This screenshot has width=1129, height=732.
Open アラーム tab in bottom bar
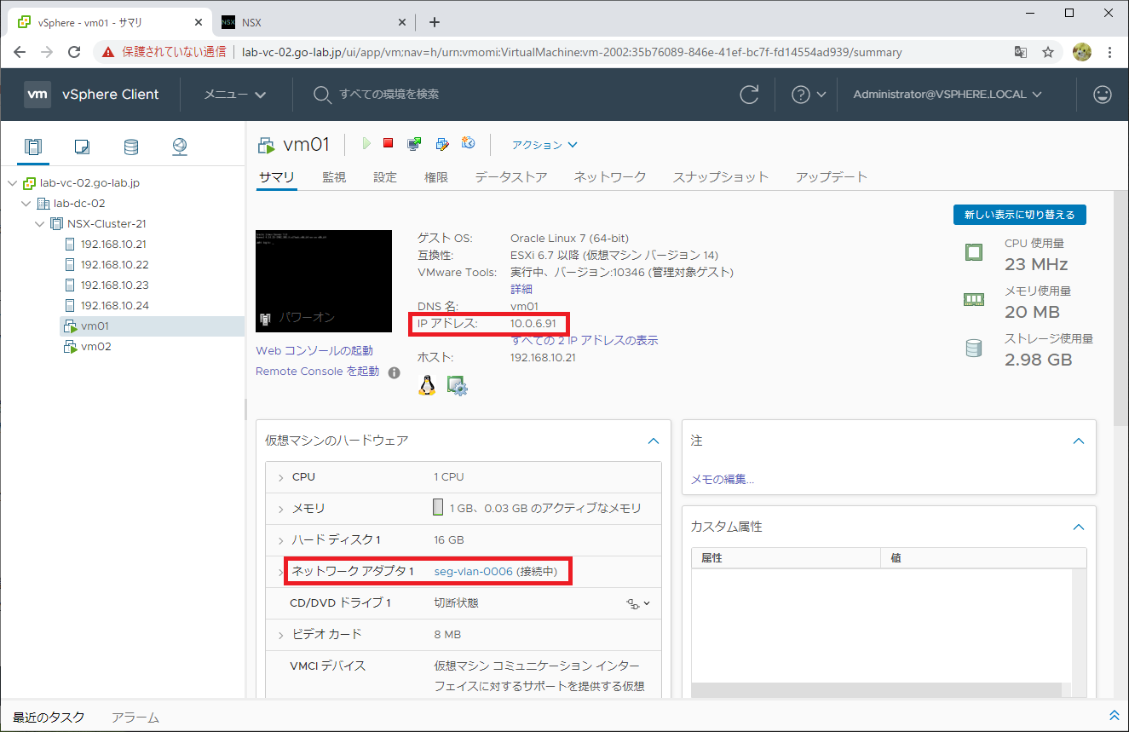click(135, 718)
